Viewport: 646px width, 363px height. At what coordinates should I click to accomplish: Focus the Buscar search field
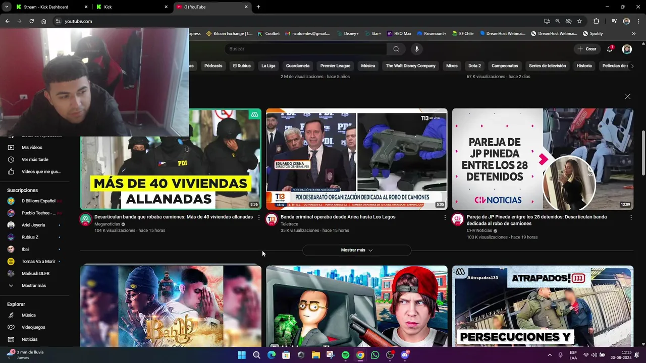tap(305, 49)
